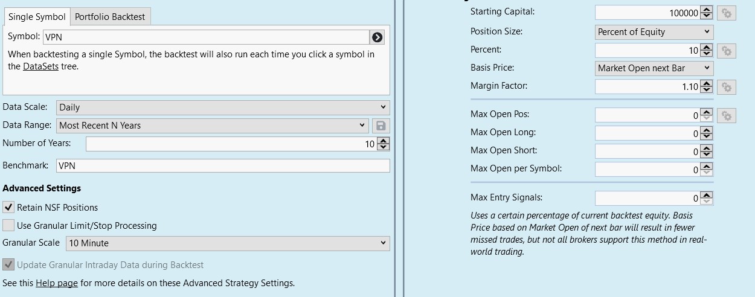755x297 pixels.
Task: Click gear icon beside Margin Factor
Action: pos(727,87)
